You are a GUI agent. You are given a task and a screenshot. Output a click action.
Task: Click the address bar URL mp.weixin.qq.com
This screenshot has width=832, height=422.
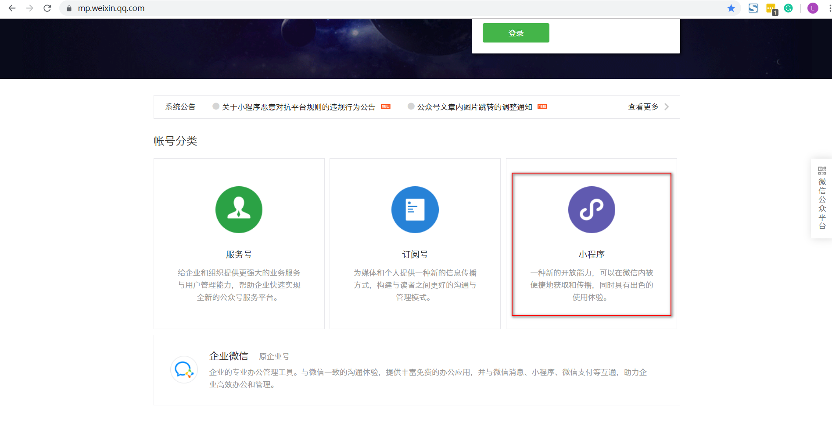[x=111, y=8]
